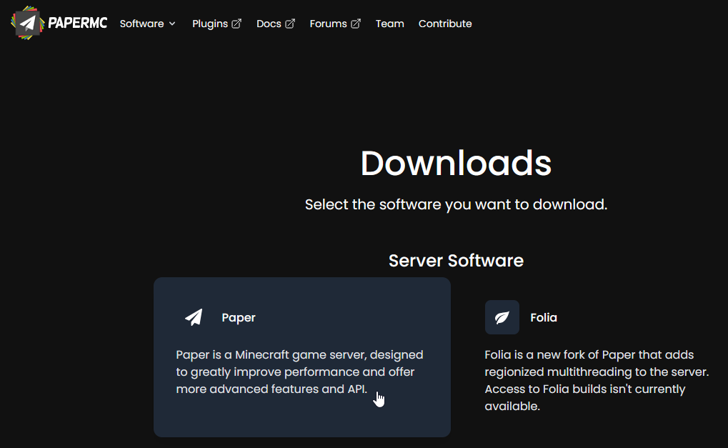Click the Folia leaf icon
This screenshot has width=728, height=448.
point(502,317)
